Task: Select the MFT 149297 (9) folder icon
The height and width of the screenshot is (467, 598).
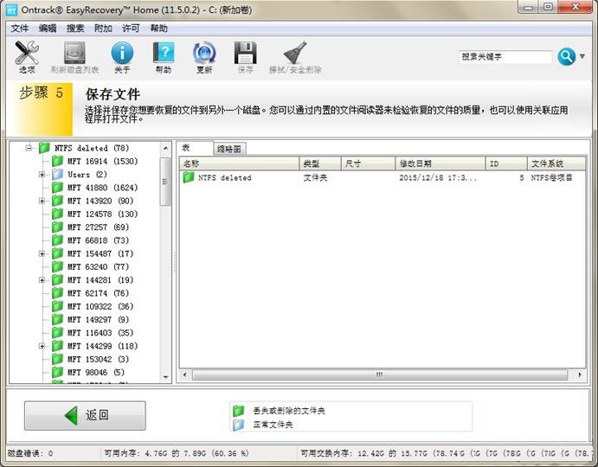Action: tap(58, 319)
